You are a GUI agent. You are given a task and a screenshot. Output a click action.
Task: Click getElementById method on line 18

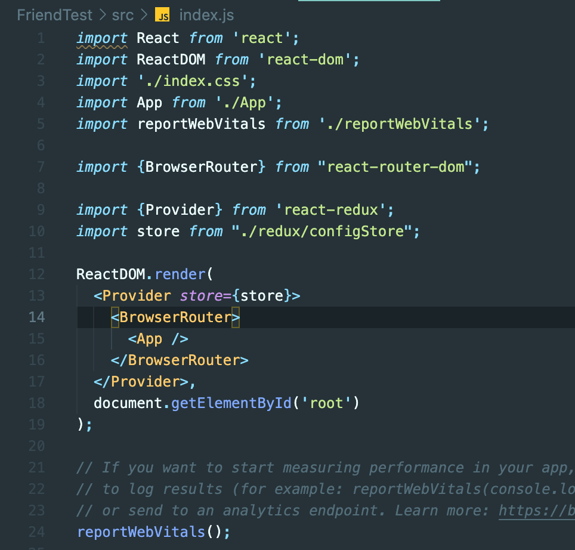pos(231,403)
